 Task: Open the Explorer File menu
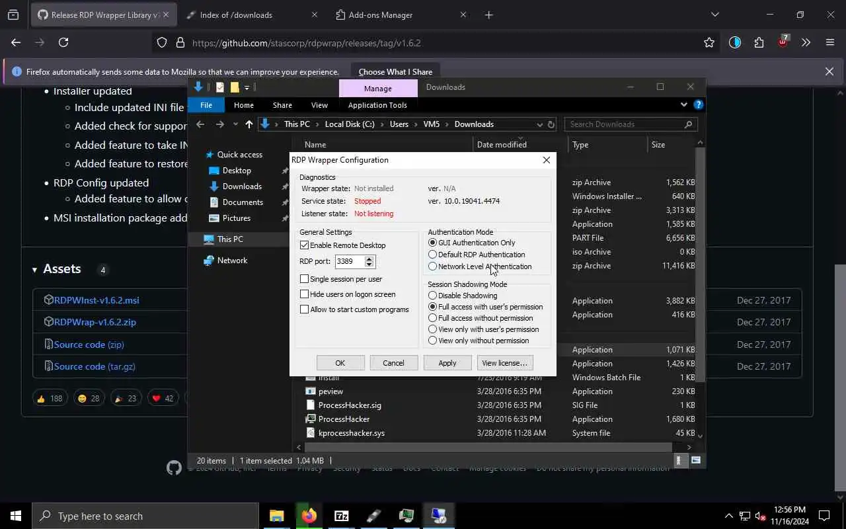click(x=206, y=104)
